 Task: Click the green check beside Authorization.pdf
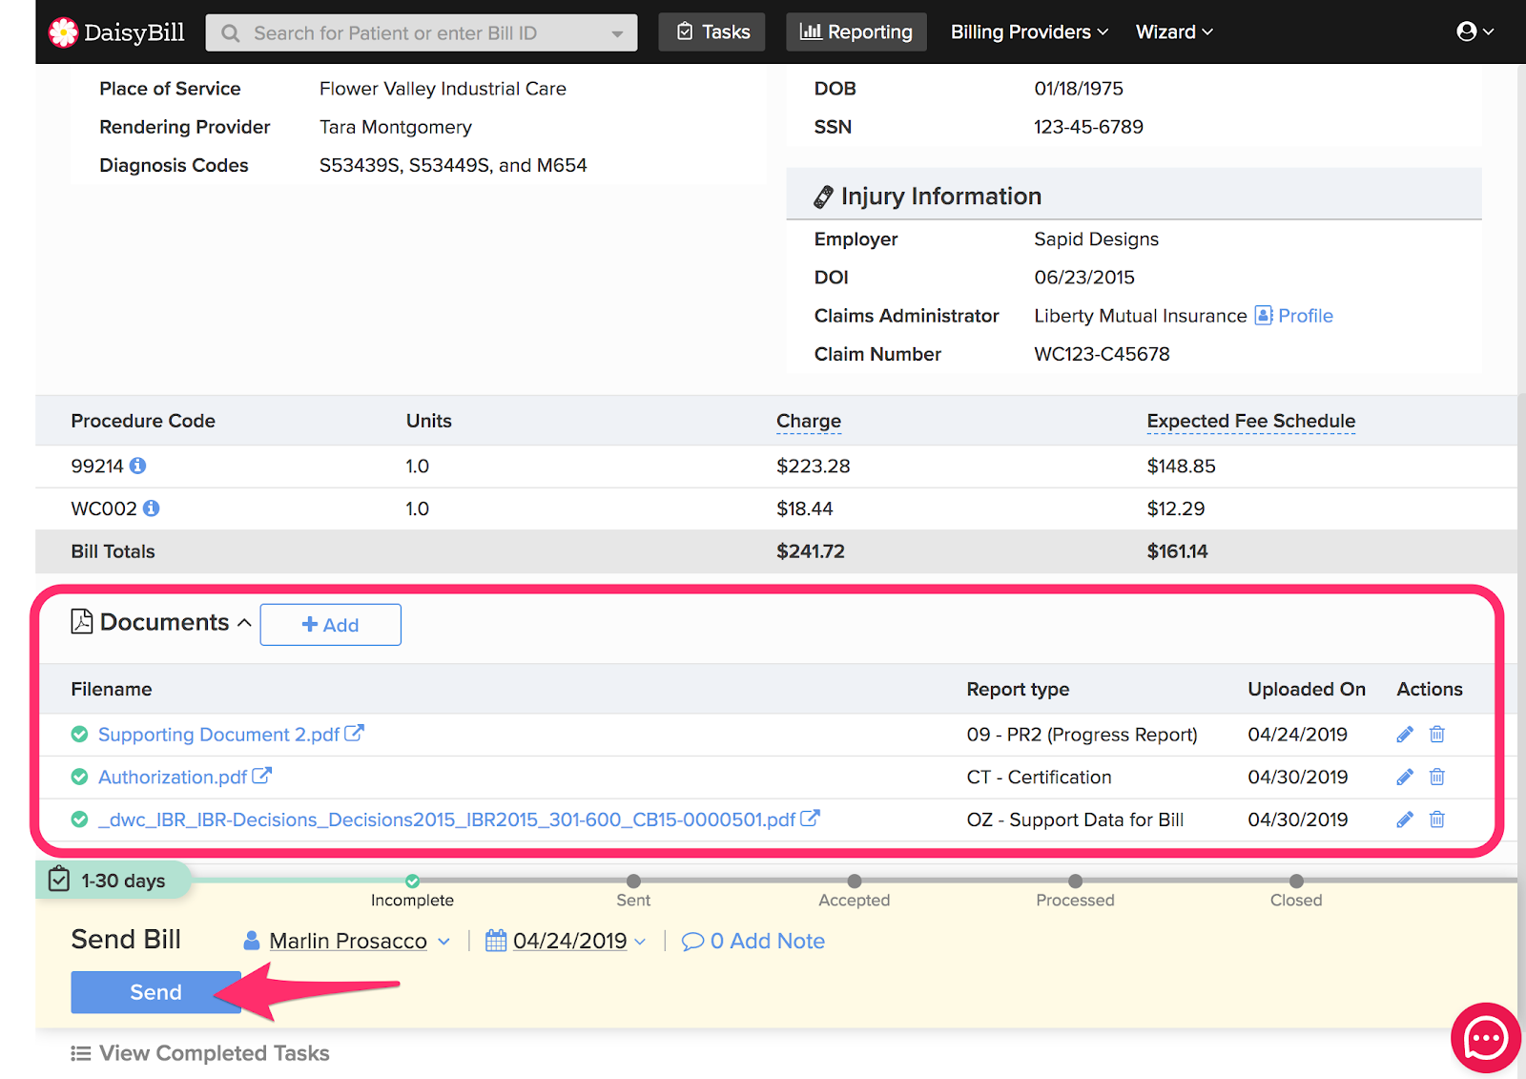click(x=80, y=778)
